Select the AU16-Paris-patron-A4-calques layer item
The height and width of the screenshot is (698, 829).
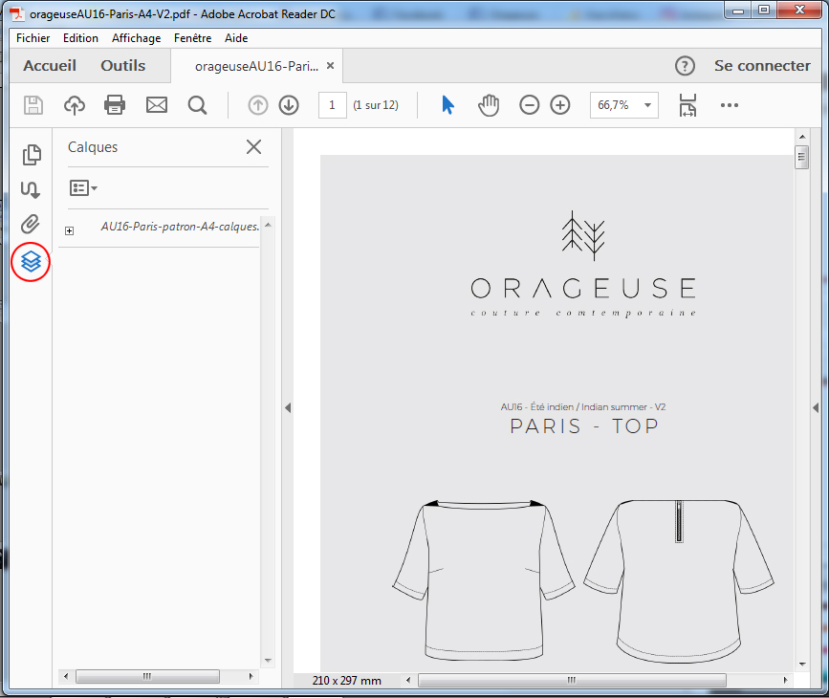[x=180, y=227]
